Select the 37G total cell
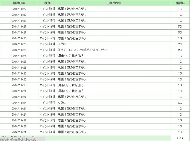This screenshot has width=190, height=141. coord(180,138)
